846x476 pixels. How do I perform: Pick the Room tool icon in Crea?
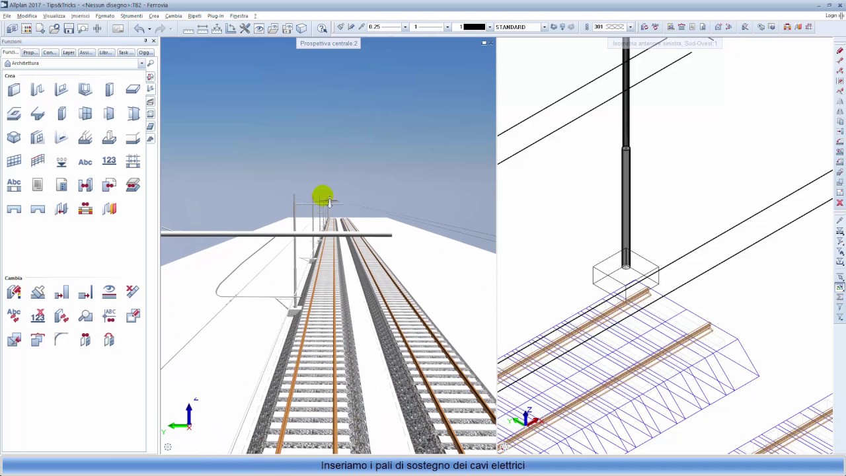14,138
